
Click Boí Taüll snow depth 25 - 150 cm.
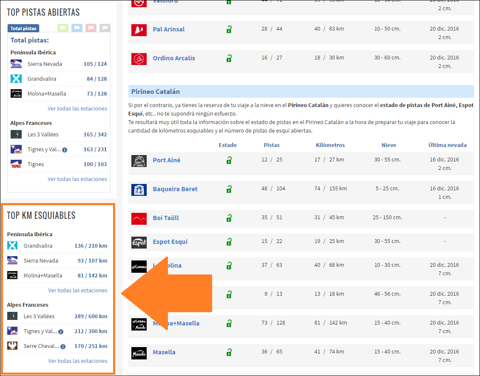coord(387,218)
